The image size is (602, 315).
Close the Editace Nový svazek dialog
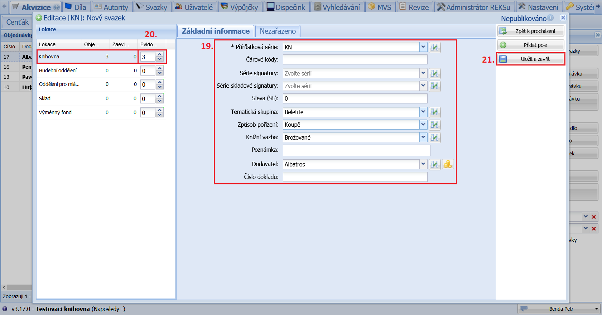(x=563, y=18)
